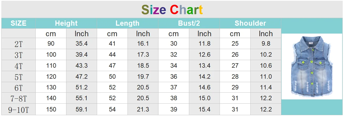Viewport: 344px width, 117px height.
Task: Select the 15.4 inch bust cell
Action: [x=204, y=109]
